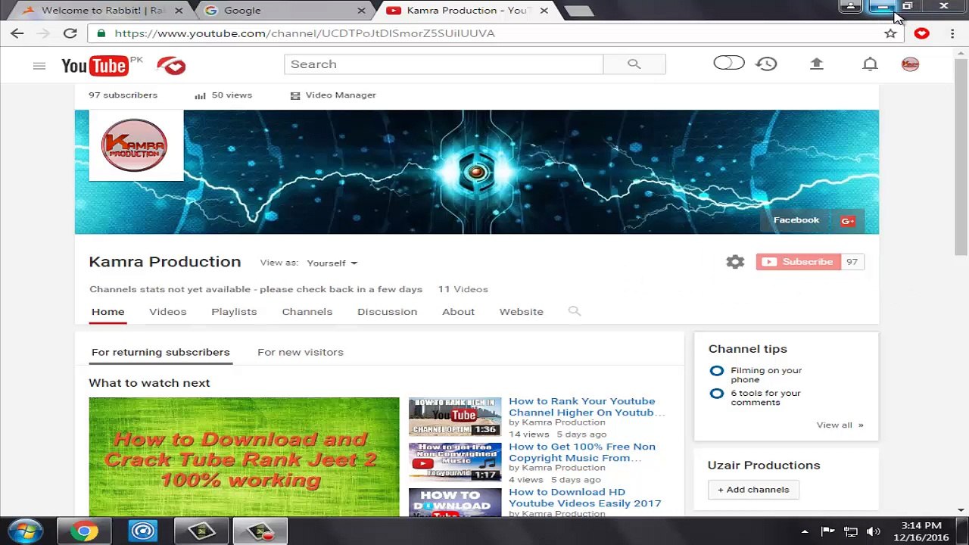Switch to the Welcome to Rabbit tab
The width and height of the screenshot is (969, 545).
coord(104,11)
